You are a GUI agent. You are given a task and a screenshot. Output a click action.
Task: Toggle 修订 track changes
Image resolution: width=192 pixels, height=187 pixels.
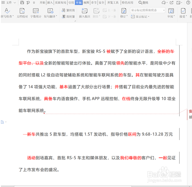click(124, 13)
